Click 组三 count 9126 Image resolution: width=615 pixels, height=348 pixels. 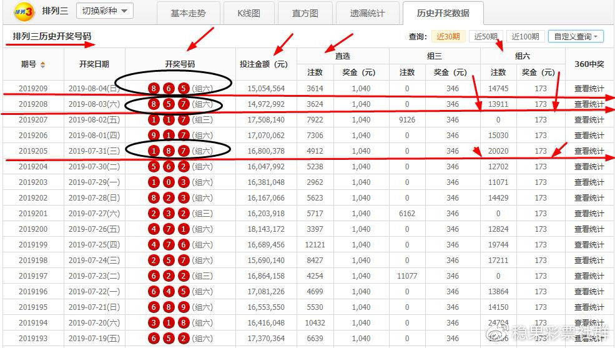tap(407, 120)
